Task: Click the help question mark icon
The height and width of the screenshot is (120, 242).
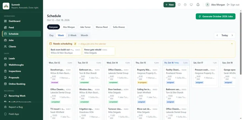Action: click(x=185, y=5)
